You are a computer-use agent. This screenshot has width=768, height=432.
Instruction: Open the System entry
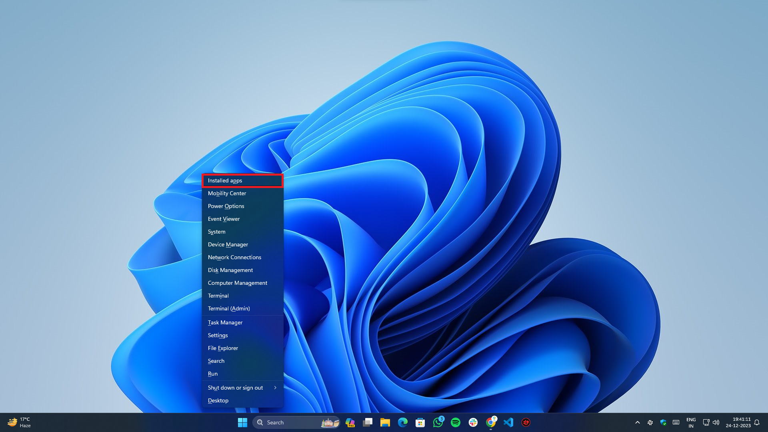coord(242,232)
